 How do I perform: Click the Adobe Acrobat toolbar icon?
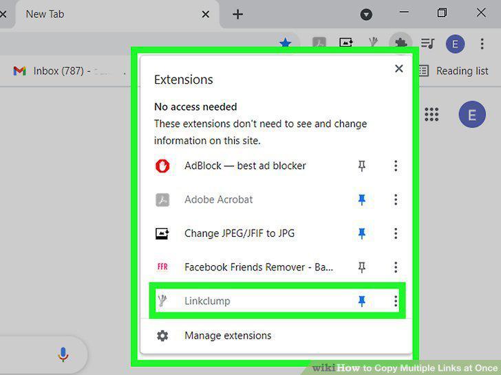point(319,42)
